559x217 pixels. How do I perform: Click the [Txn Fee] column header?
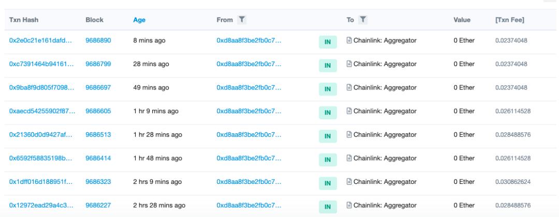509,20
